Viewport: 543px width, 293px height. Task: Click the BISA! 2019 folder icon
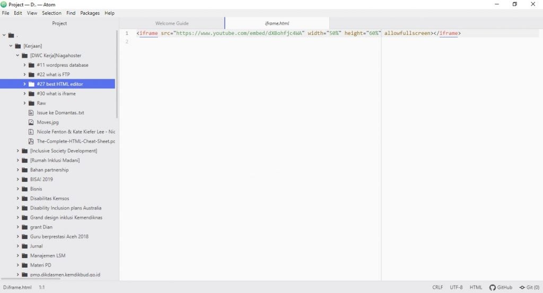pos(24,179)
